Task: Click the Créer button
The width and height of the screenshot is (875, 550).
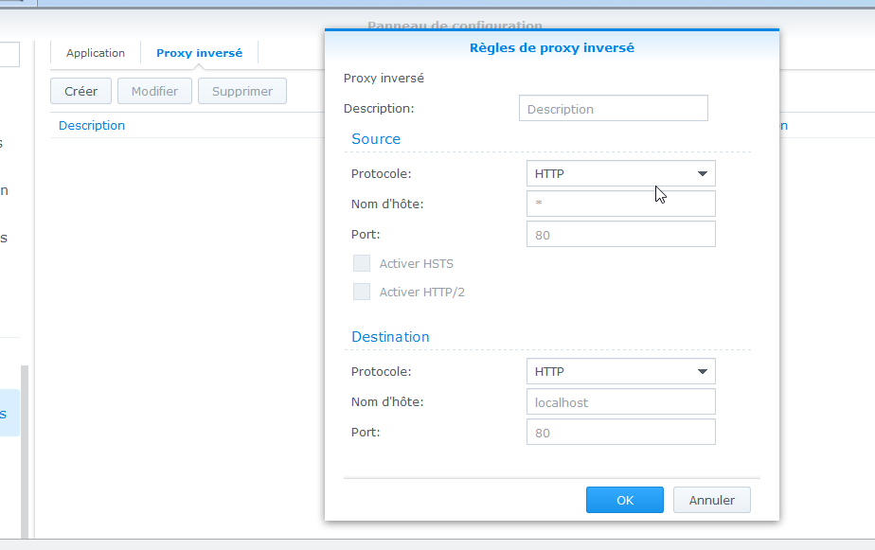Action: coord(80,92)
